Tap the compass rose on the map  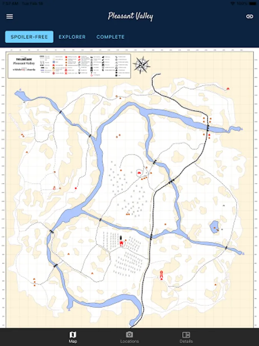tap(141, 65)
